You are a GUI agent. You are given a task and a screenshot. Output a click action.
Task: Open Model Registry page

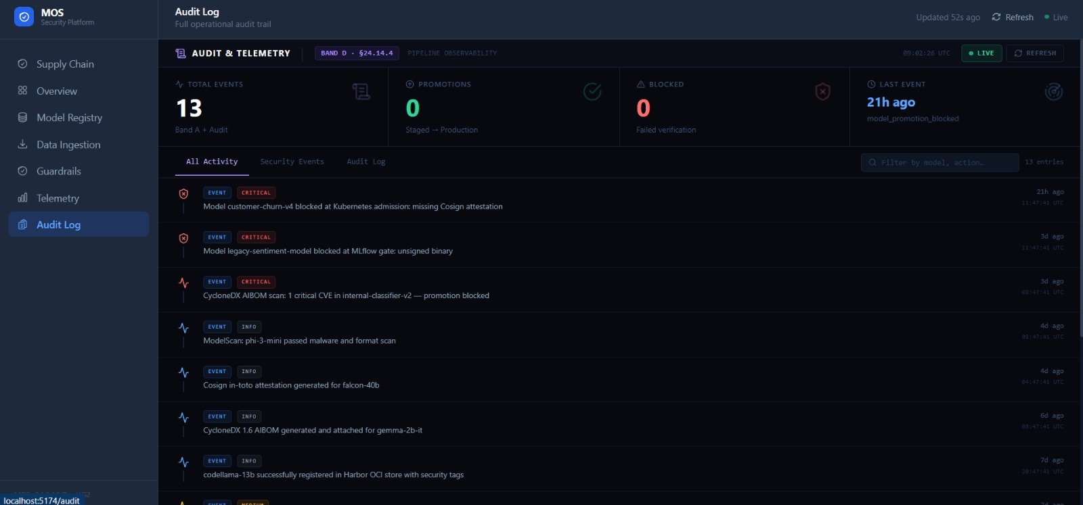click(79, 118)
